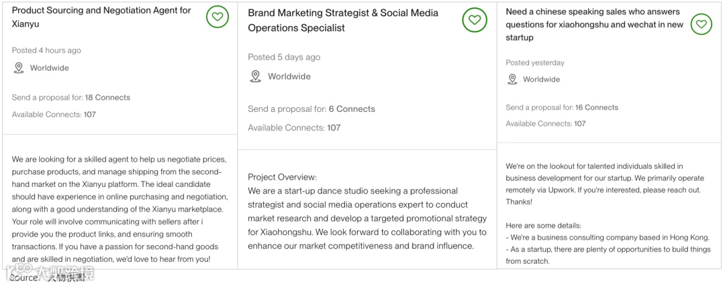This screenshot has height=286, width=725.
Task: Click location pin in Chinese sales card
Action: (x=512, y=79)
